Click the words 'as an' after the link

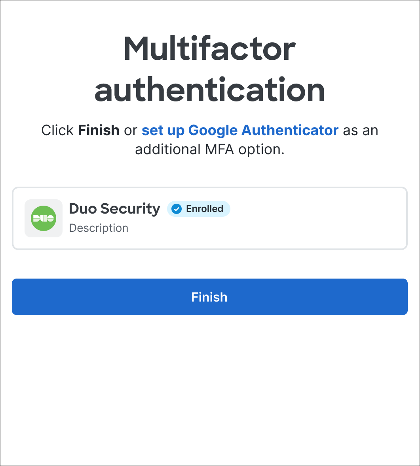[361, 130]
